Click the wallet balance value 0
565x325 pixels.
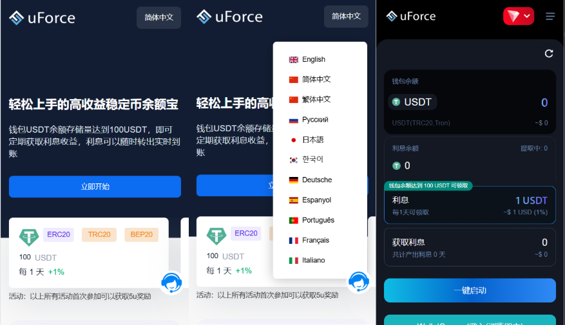[544, 102]
